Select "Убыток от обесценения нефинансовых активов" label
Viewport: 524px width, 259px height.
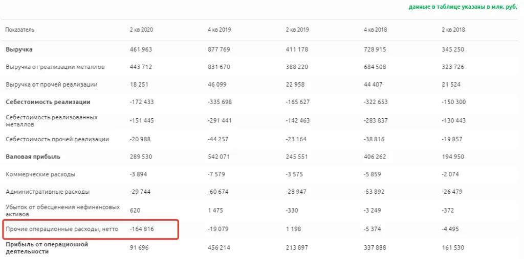(x=62, y=211)
